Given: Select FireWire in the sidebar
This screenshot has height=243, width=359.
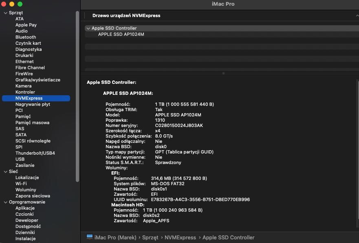Looking at the screenshot, I should [x=24, y=74].
